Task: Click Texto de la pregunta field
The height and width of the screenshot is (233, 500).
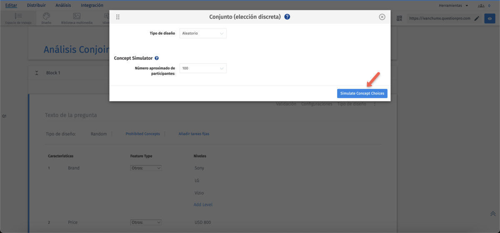Action: coord(71,115)
